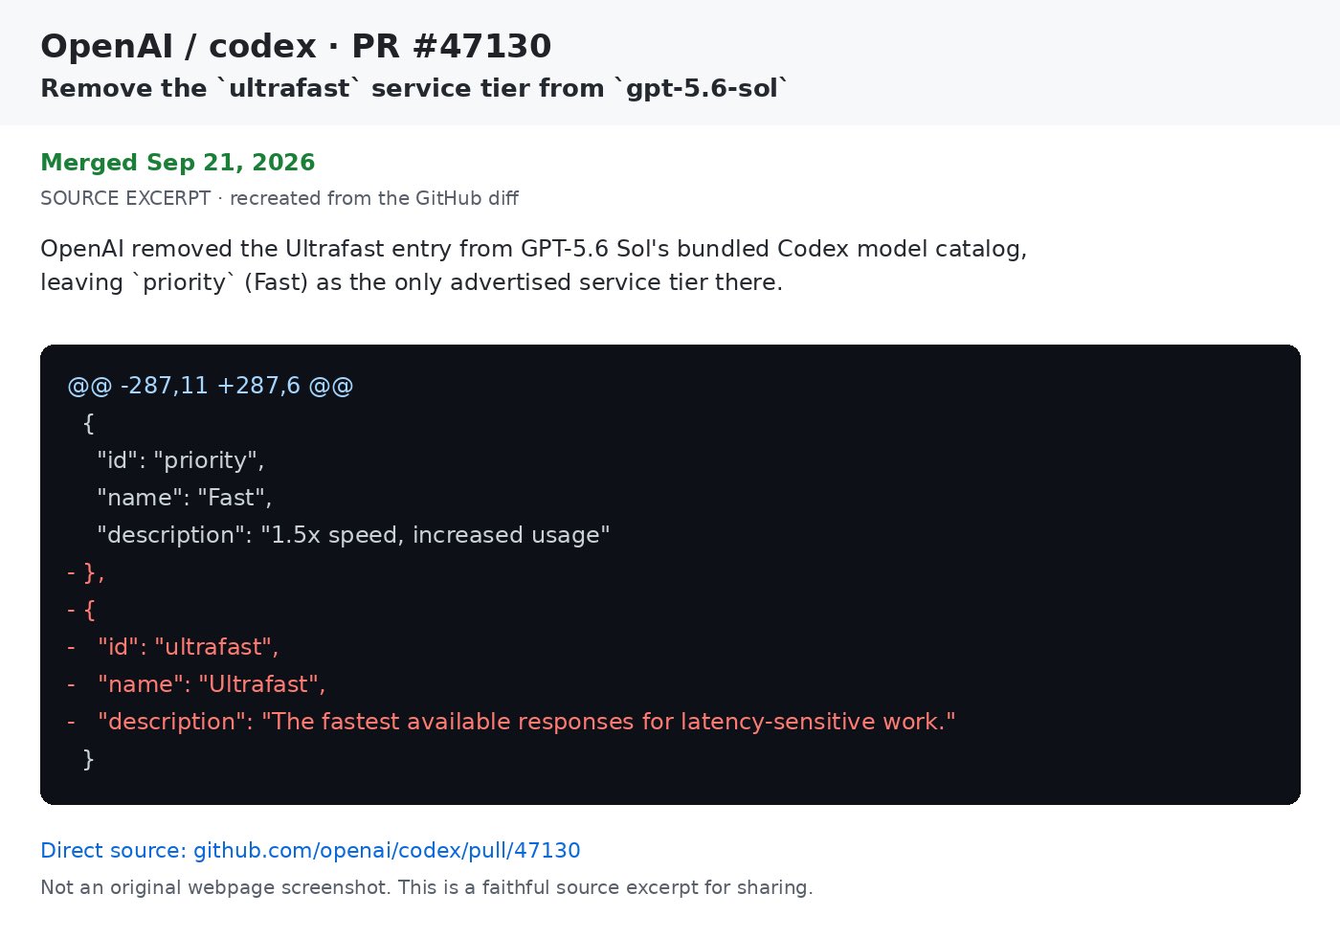Click the removed line "id": "ultrafast"
1340x938 pixels.
click(x=173, y=647)
